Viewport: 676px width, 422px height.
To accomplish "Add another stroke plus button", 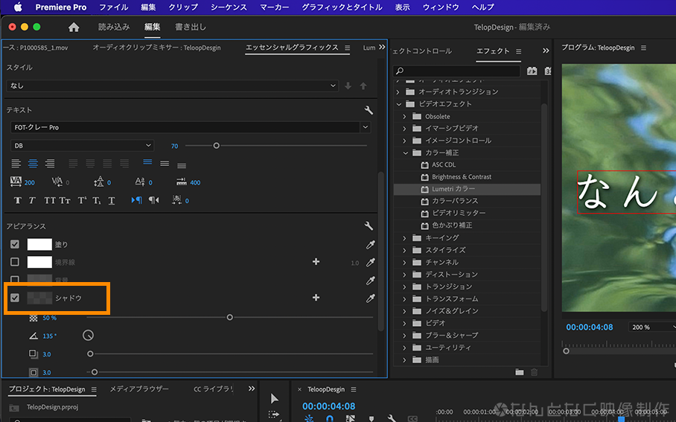I will pyautogui.click(x=316, y=262).
